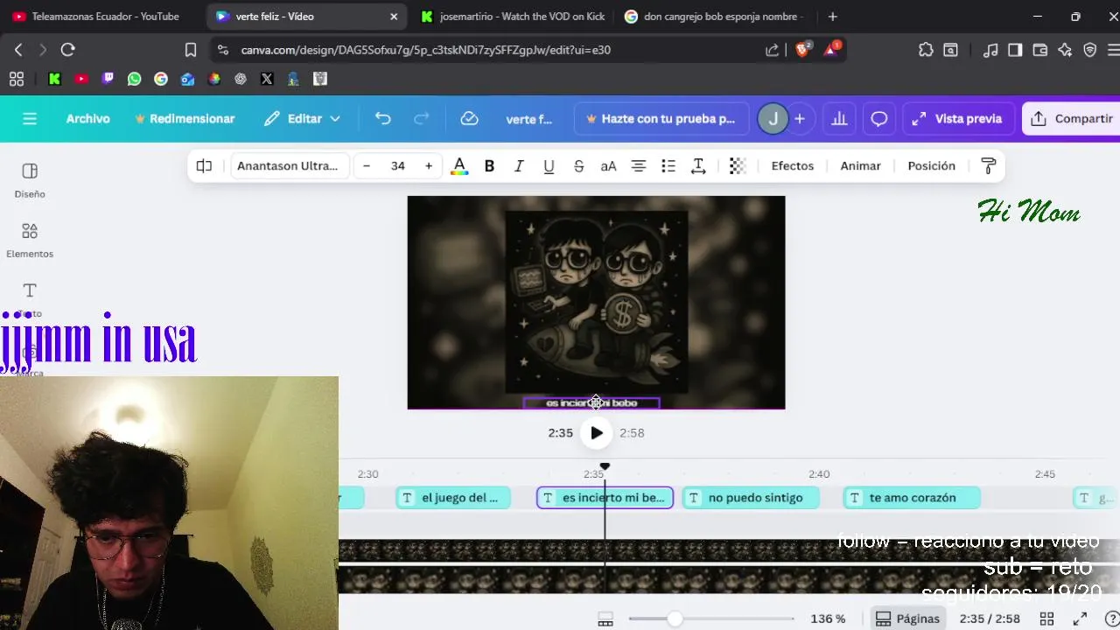Bookmark this page in Brave
Viewport: 1120px width, 630px height.
[191, 50]
